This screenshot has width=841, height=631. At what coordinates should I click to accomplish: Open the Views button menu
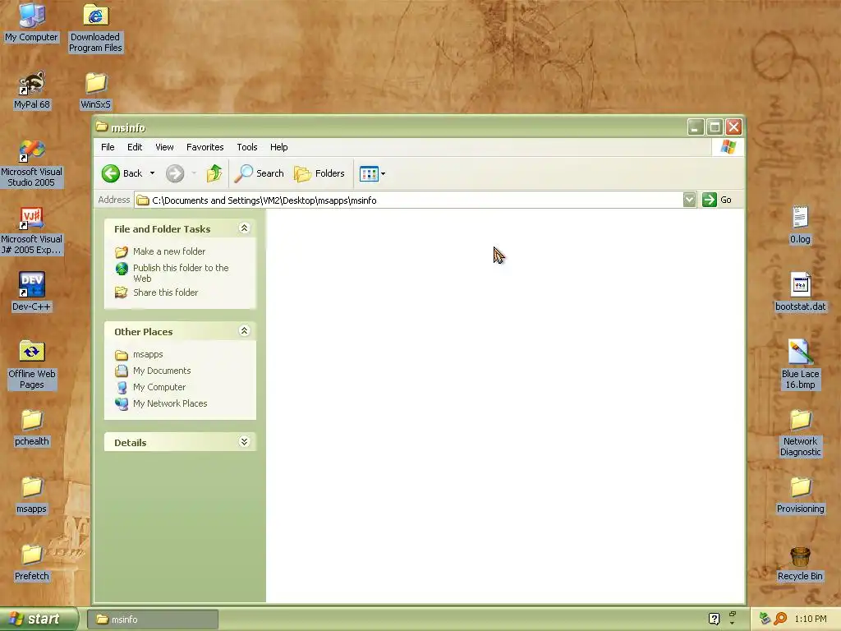372,173
